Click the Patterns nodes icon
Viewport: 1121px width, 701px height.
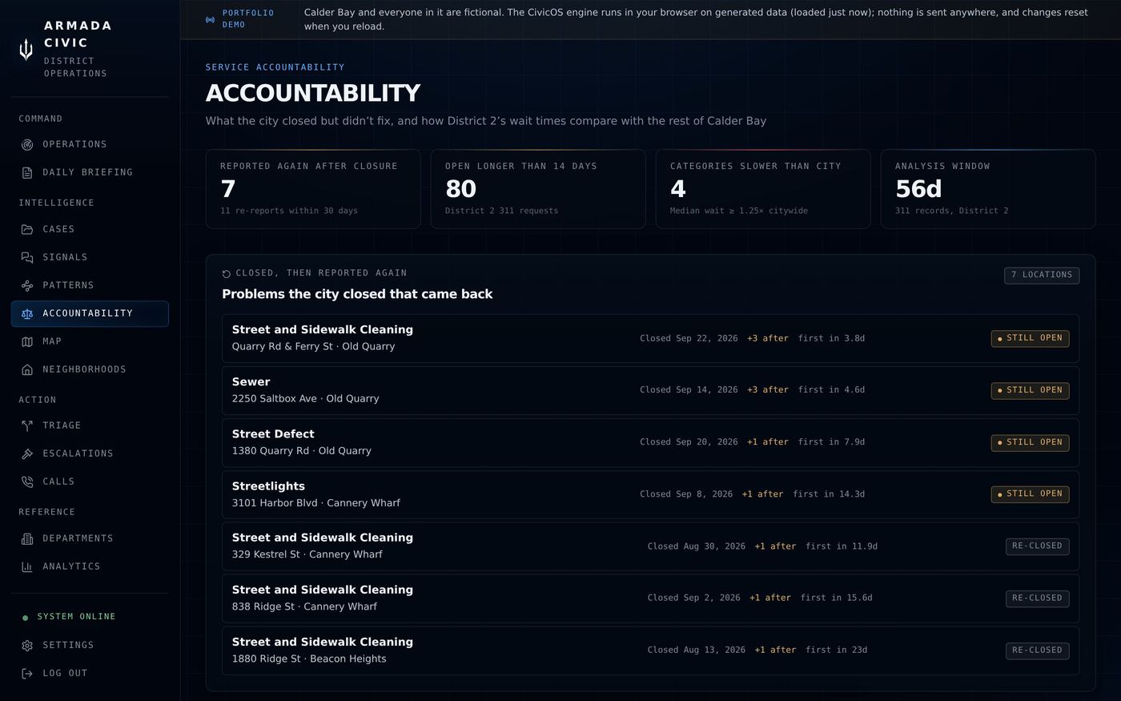[x=27, y=286]
